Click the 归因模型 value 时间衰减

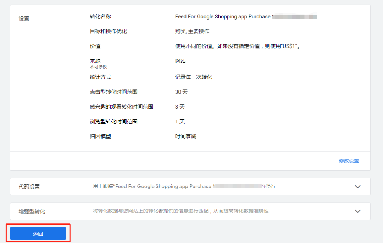185,136
